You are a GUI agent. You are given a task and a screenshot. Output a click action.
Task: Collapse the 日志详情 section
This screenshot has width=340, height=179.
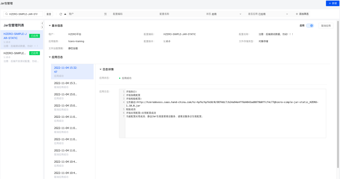coord(100,69)
